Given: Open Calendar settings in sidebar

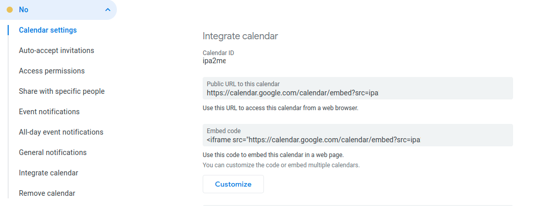Looking at the screenshot, I should [x=47, y=30].
